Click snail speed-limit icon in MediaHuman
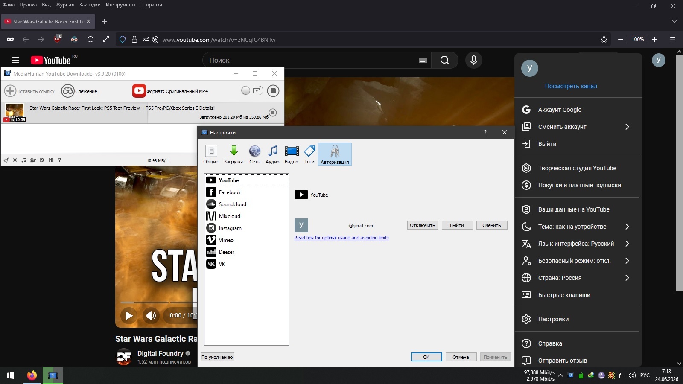 click(33, 160)
